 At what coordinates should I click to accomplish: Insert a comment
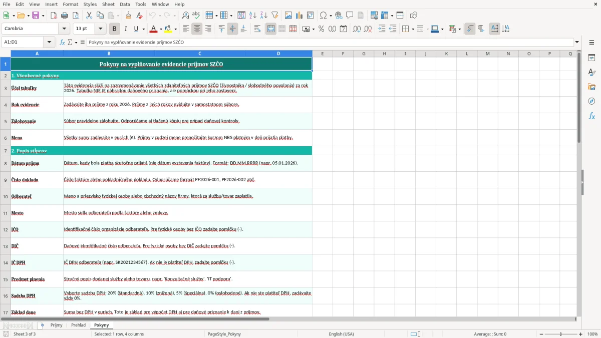(350, 16)
